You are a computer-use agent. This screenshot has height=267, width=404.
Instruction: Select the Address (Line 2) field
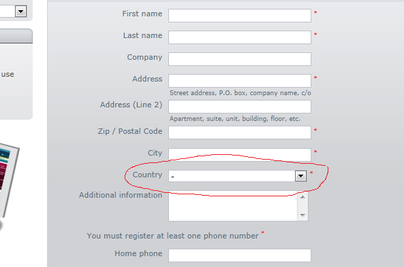pos(240,107)
